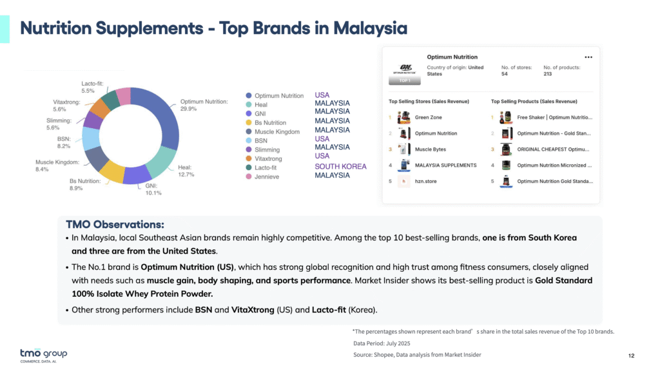
Task: Click the Free Shaker product thumbnail
Action: pyautogui.click(x=507, y=118)
